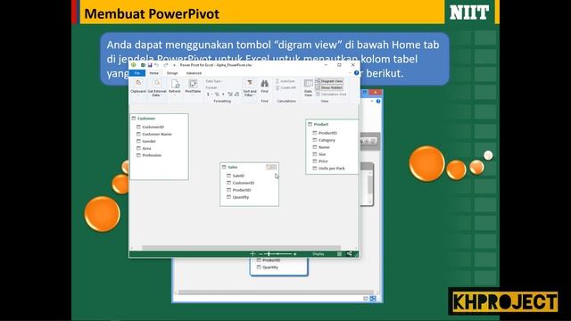
Task: Click the Save icon in title bar
Action: pos(150,65)
